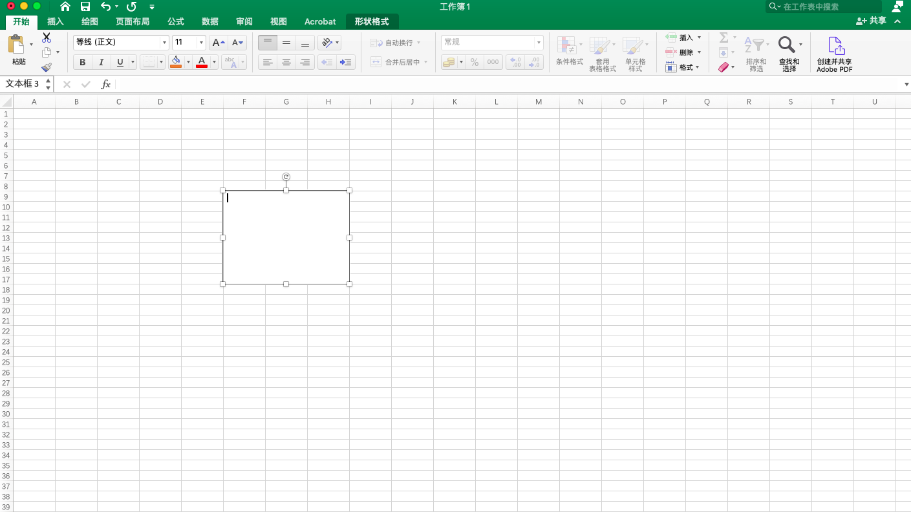Click 创建并共享 Adobe PDF button

coord(834,52)
